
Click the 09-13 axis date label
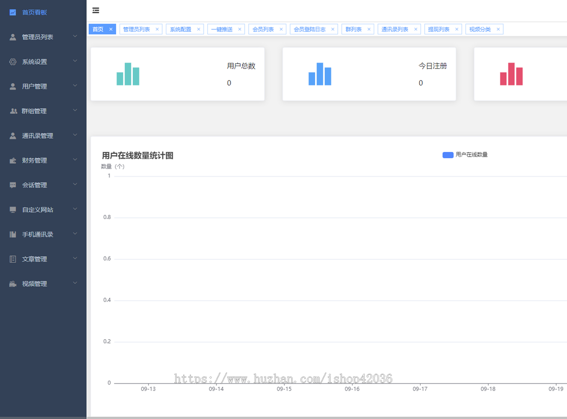coord(148,389)
